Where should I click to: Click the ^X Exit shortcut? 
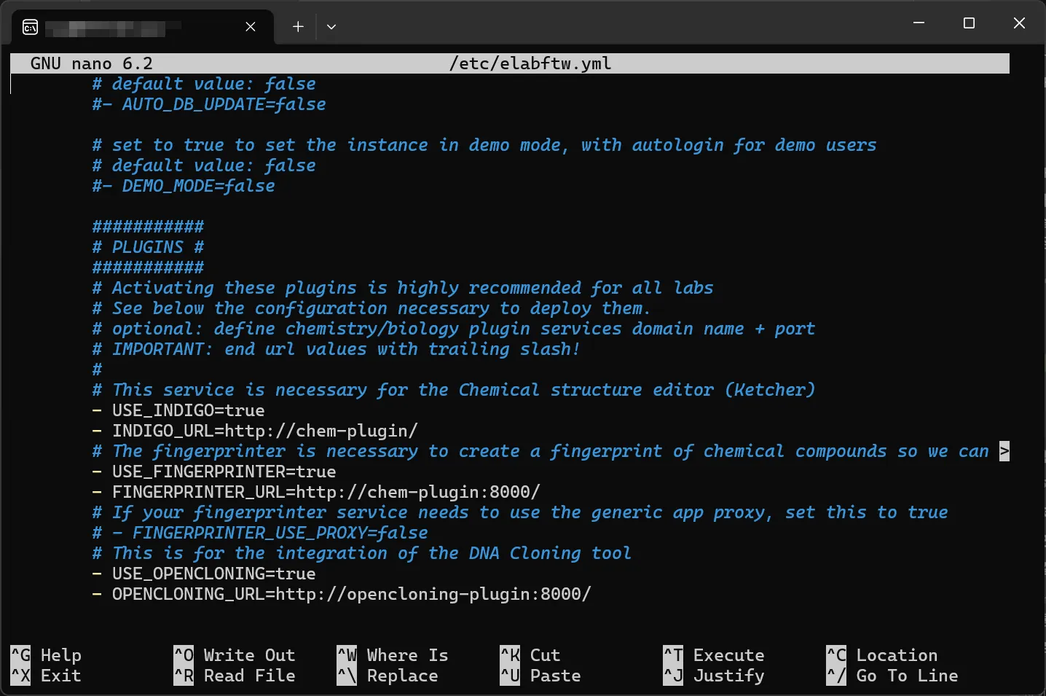click(x=47, y=676)
